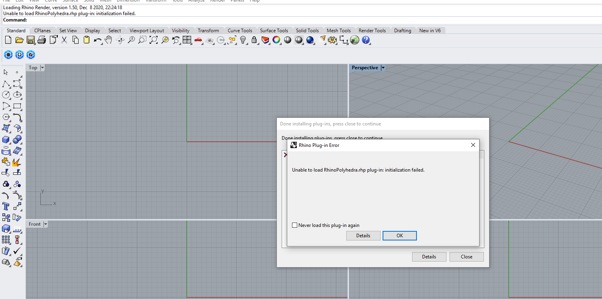Click OK in the Rhino Plug-in Error dialog

coord(400,236)
